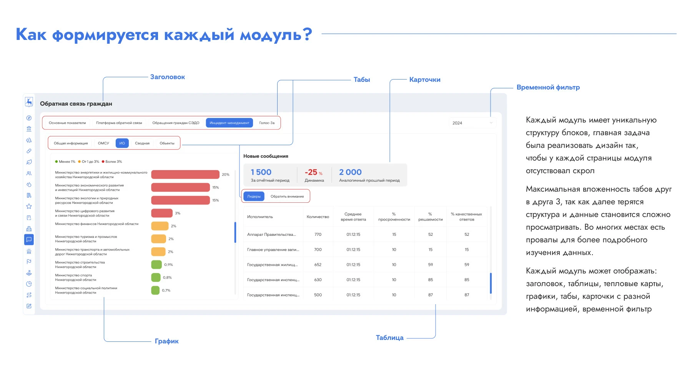Open the 2024 year filter dropdown

[472, 123]
